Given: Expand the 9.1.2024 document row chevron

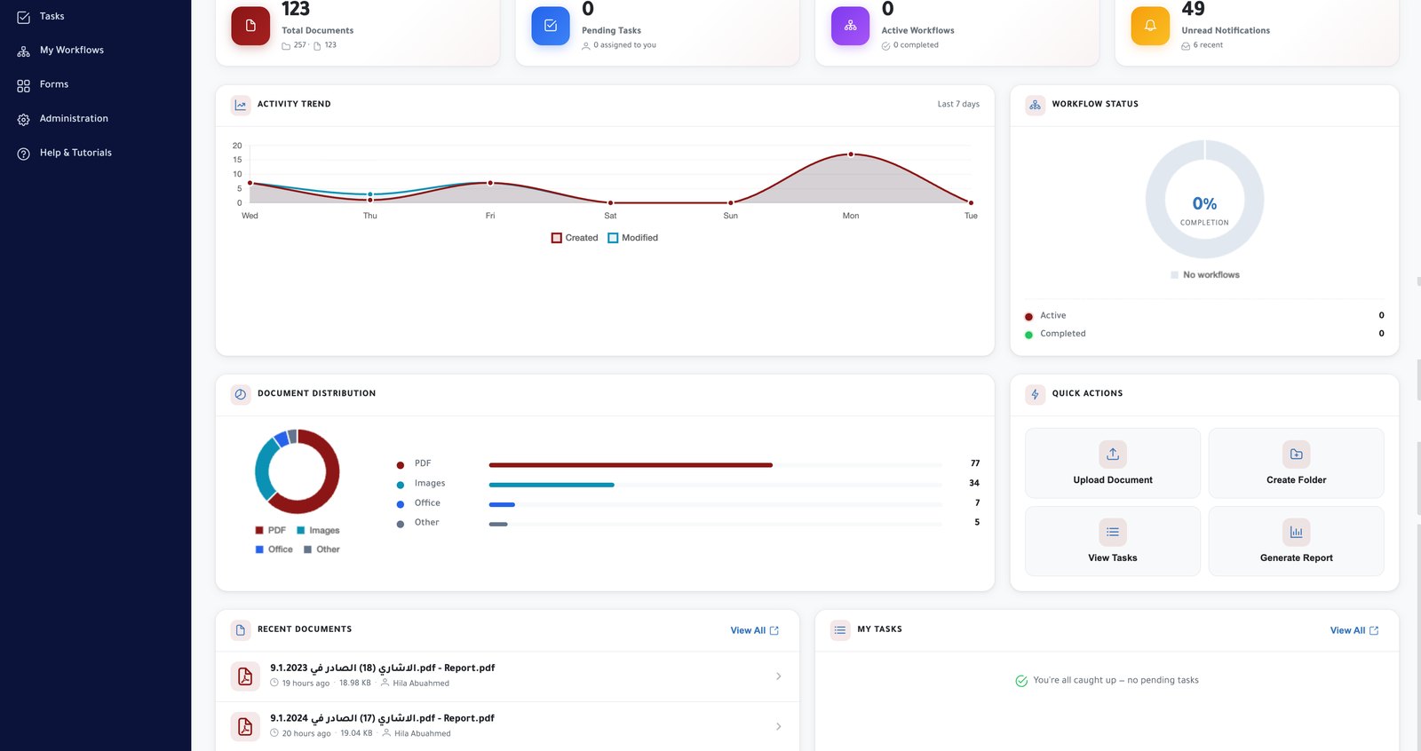Looking at the screenshot, I should 779,727.
